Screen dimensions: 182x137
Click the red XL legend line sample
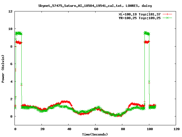pos(167,14)
